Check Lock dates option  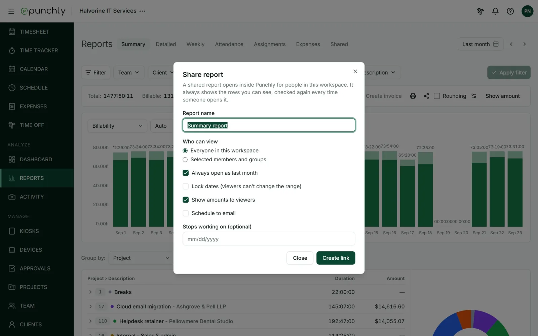[x=186, y=186]
